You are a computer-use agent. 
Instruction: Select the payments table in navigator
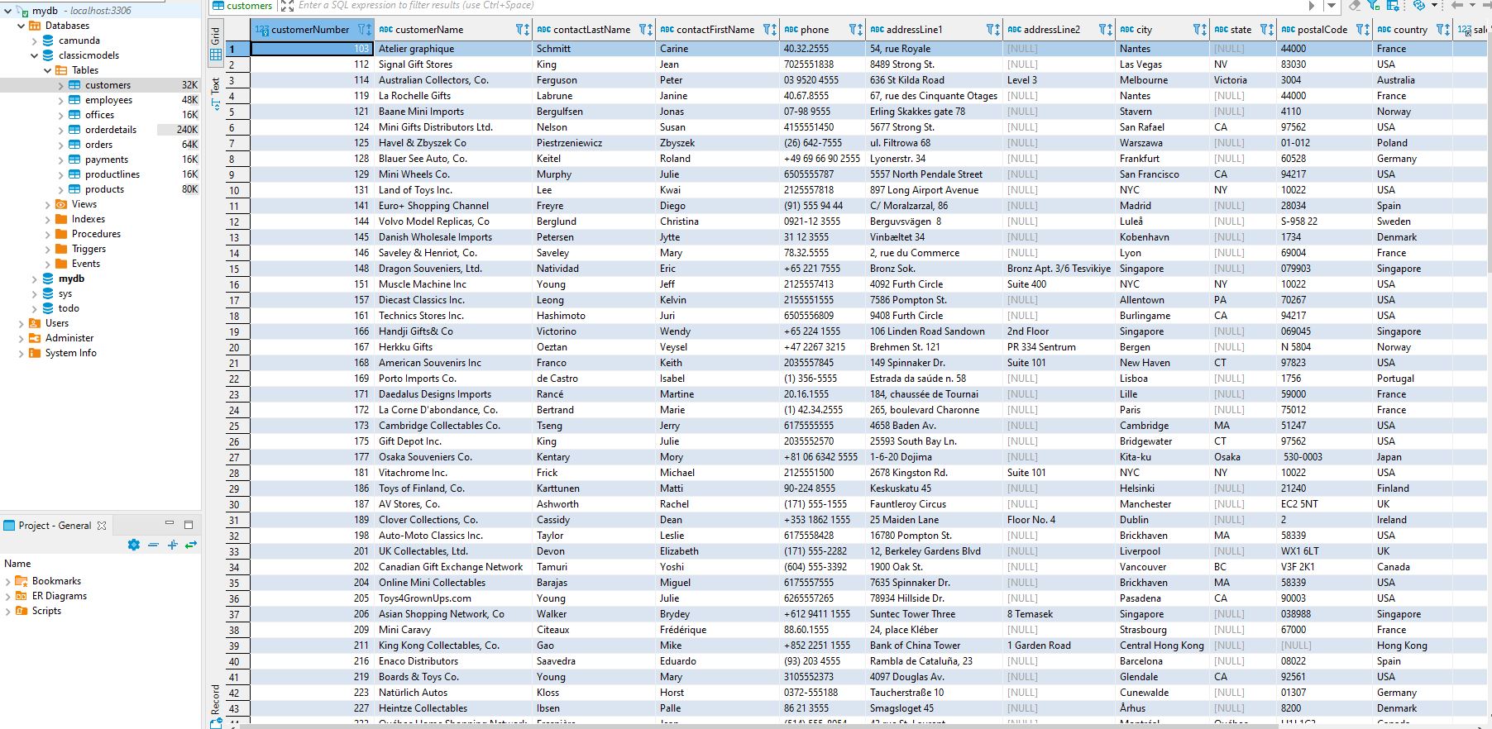point(107,160)
